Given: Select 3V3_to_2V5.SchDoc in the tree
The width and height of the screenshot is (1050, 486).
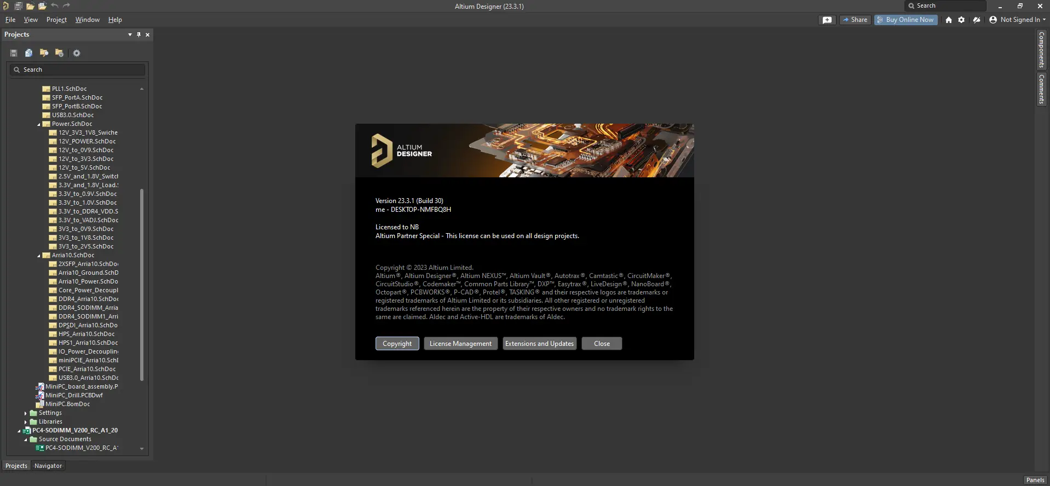Looking at the screenshot, I should (x=86, y=246).
